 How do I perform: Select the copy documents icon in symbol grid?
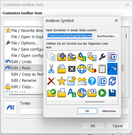tap(51, 57)
